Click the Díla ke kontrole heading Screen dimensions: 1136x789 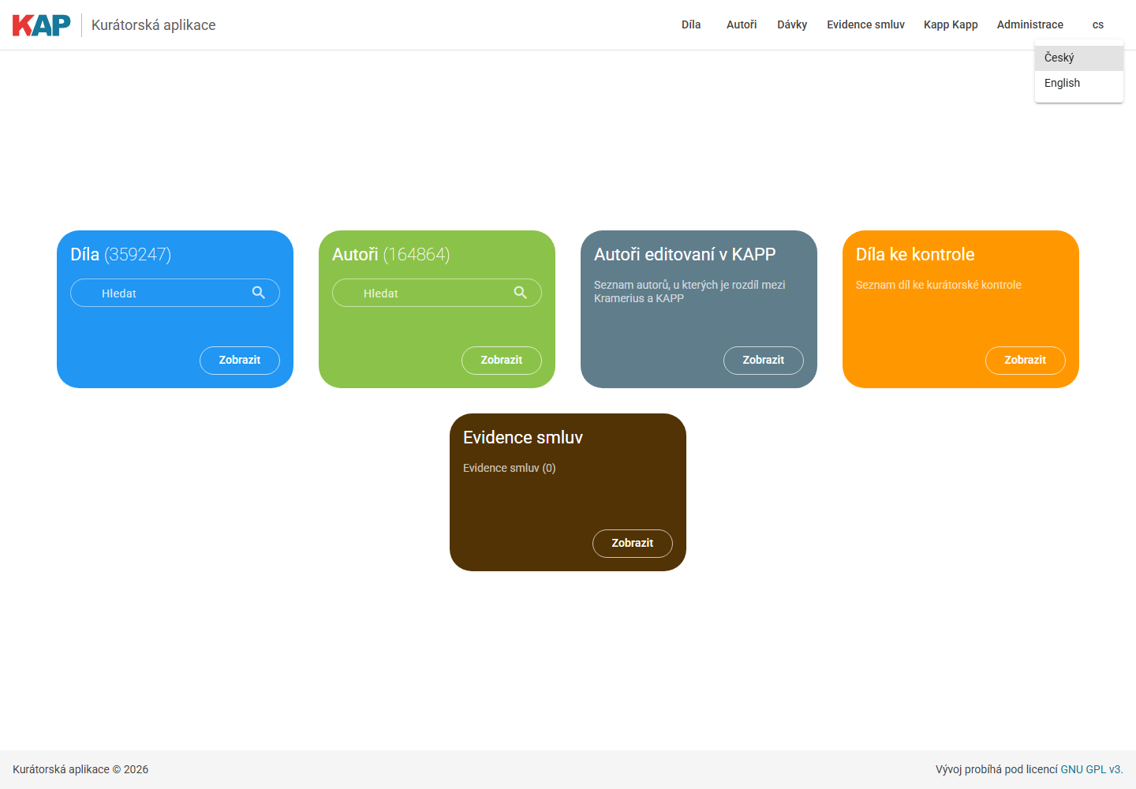pos(915,254)
